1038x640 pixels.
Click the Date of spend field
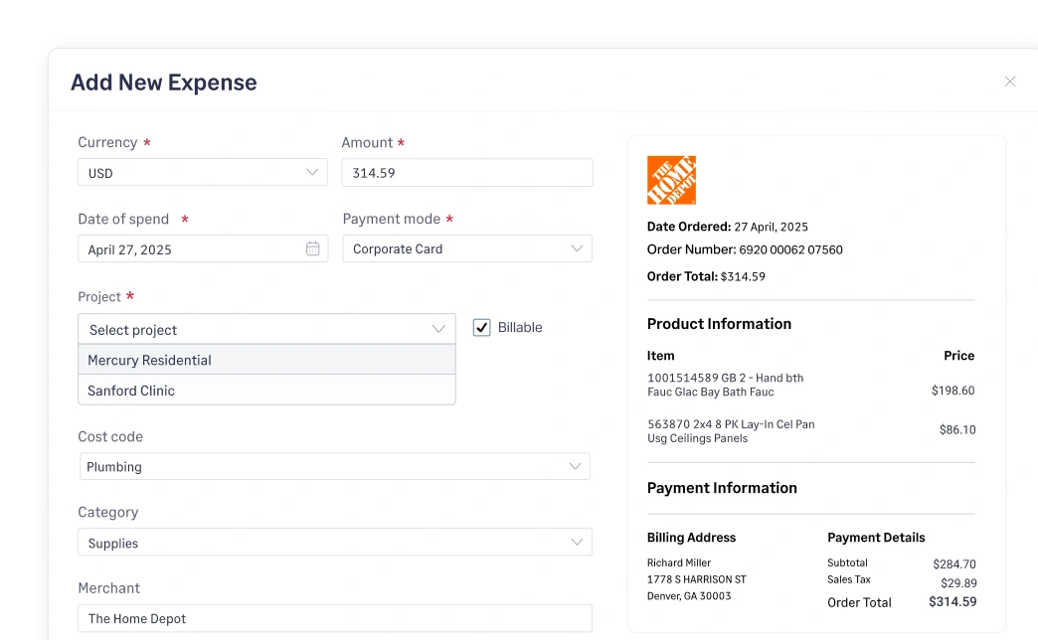[x=189, y=248]
